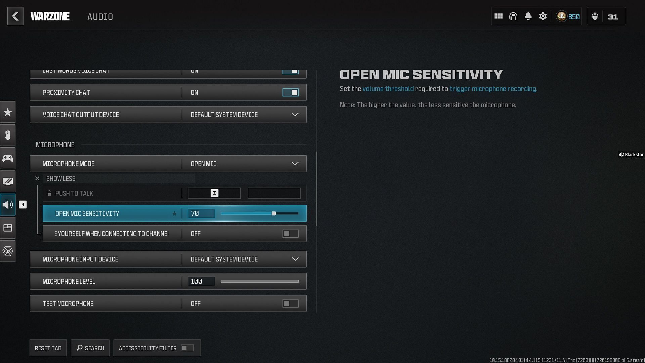Click the Search button
This screenshot has width=645, height=363.
90,348
